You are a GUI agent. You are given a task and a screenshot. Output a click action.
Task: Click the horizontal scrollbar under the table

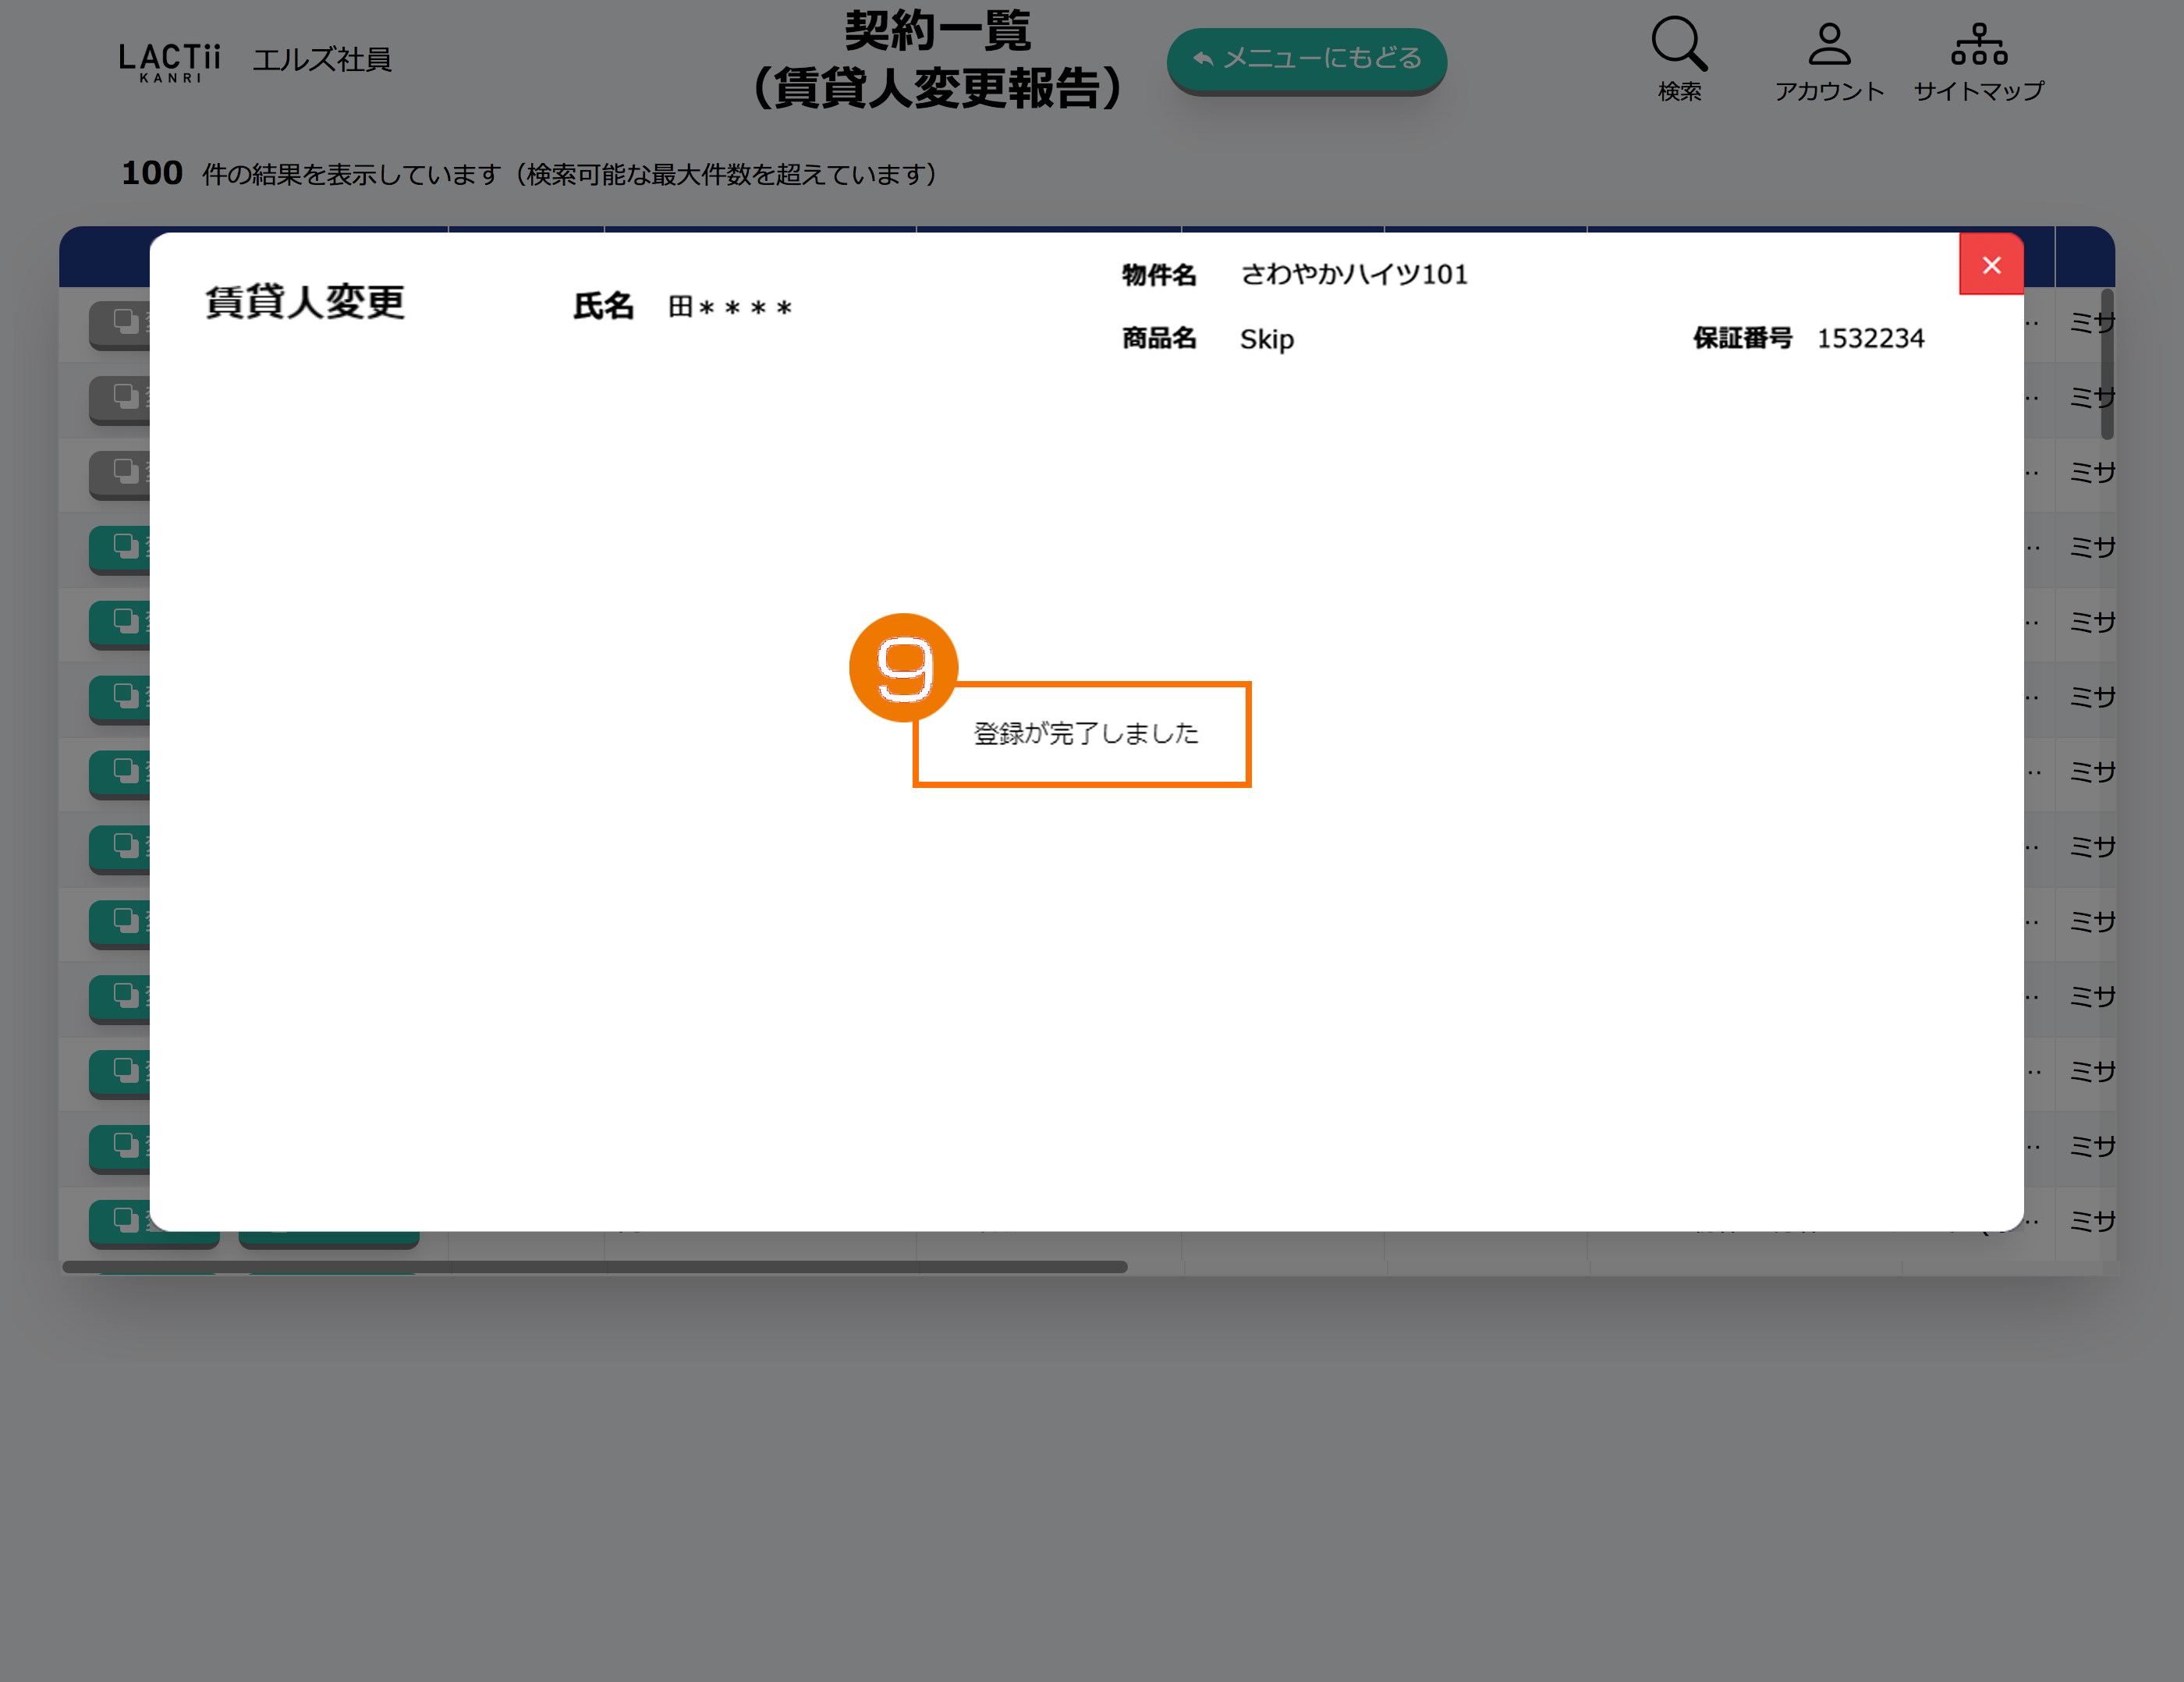pyautogui.click(x=595, y=1267)
